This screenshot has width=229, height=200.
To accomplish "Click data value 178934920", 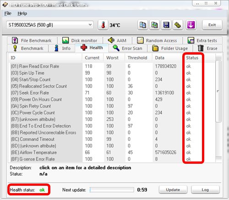I will pyautogui.click(x=166, y=66).
